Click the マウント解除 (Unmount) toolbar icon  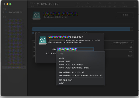123,3
